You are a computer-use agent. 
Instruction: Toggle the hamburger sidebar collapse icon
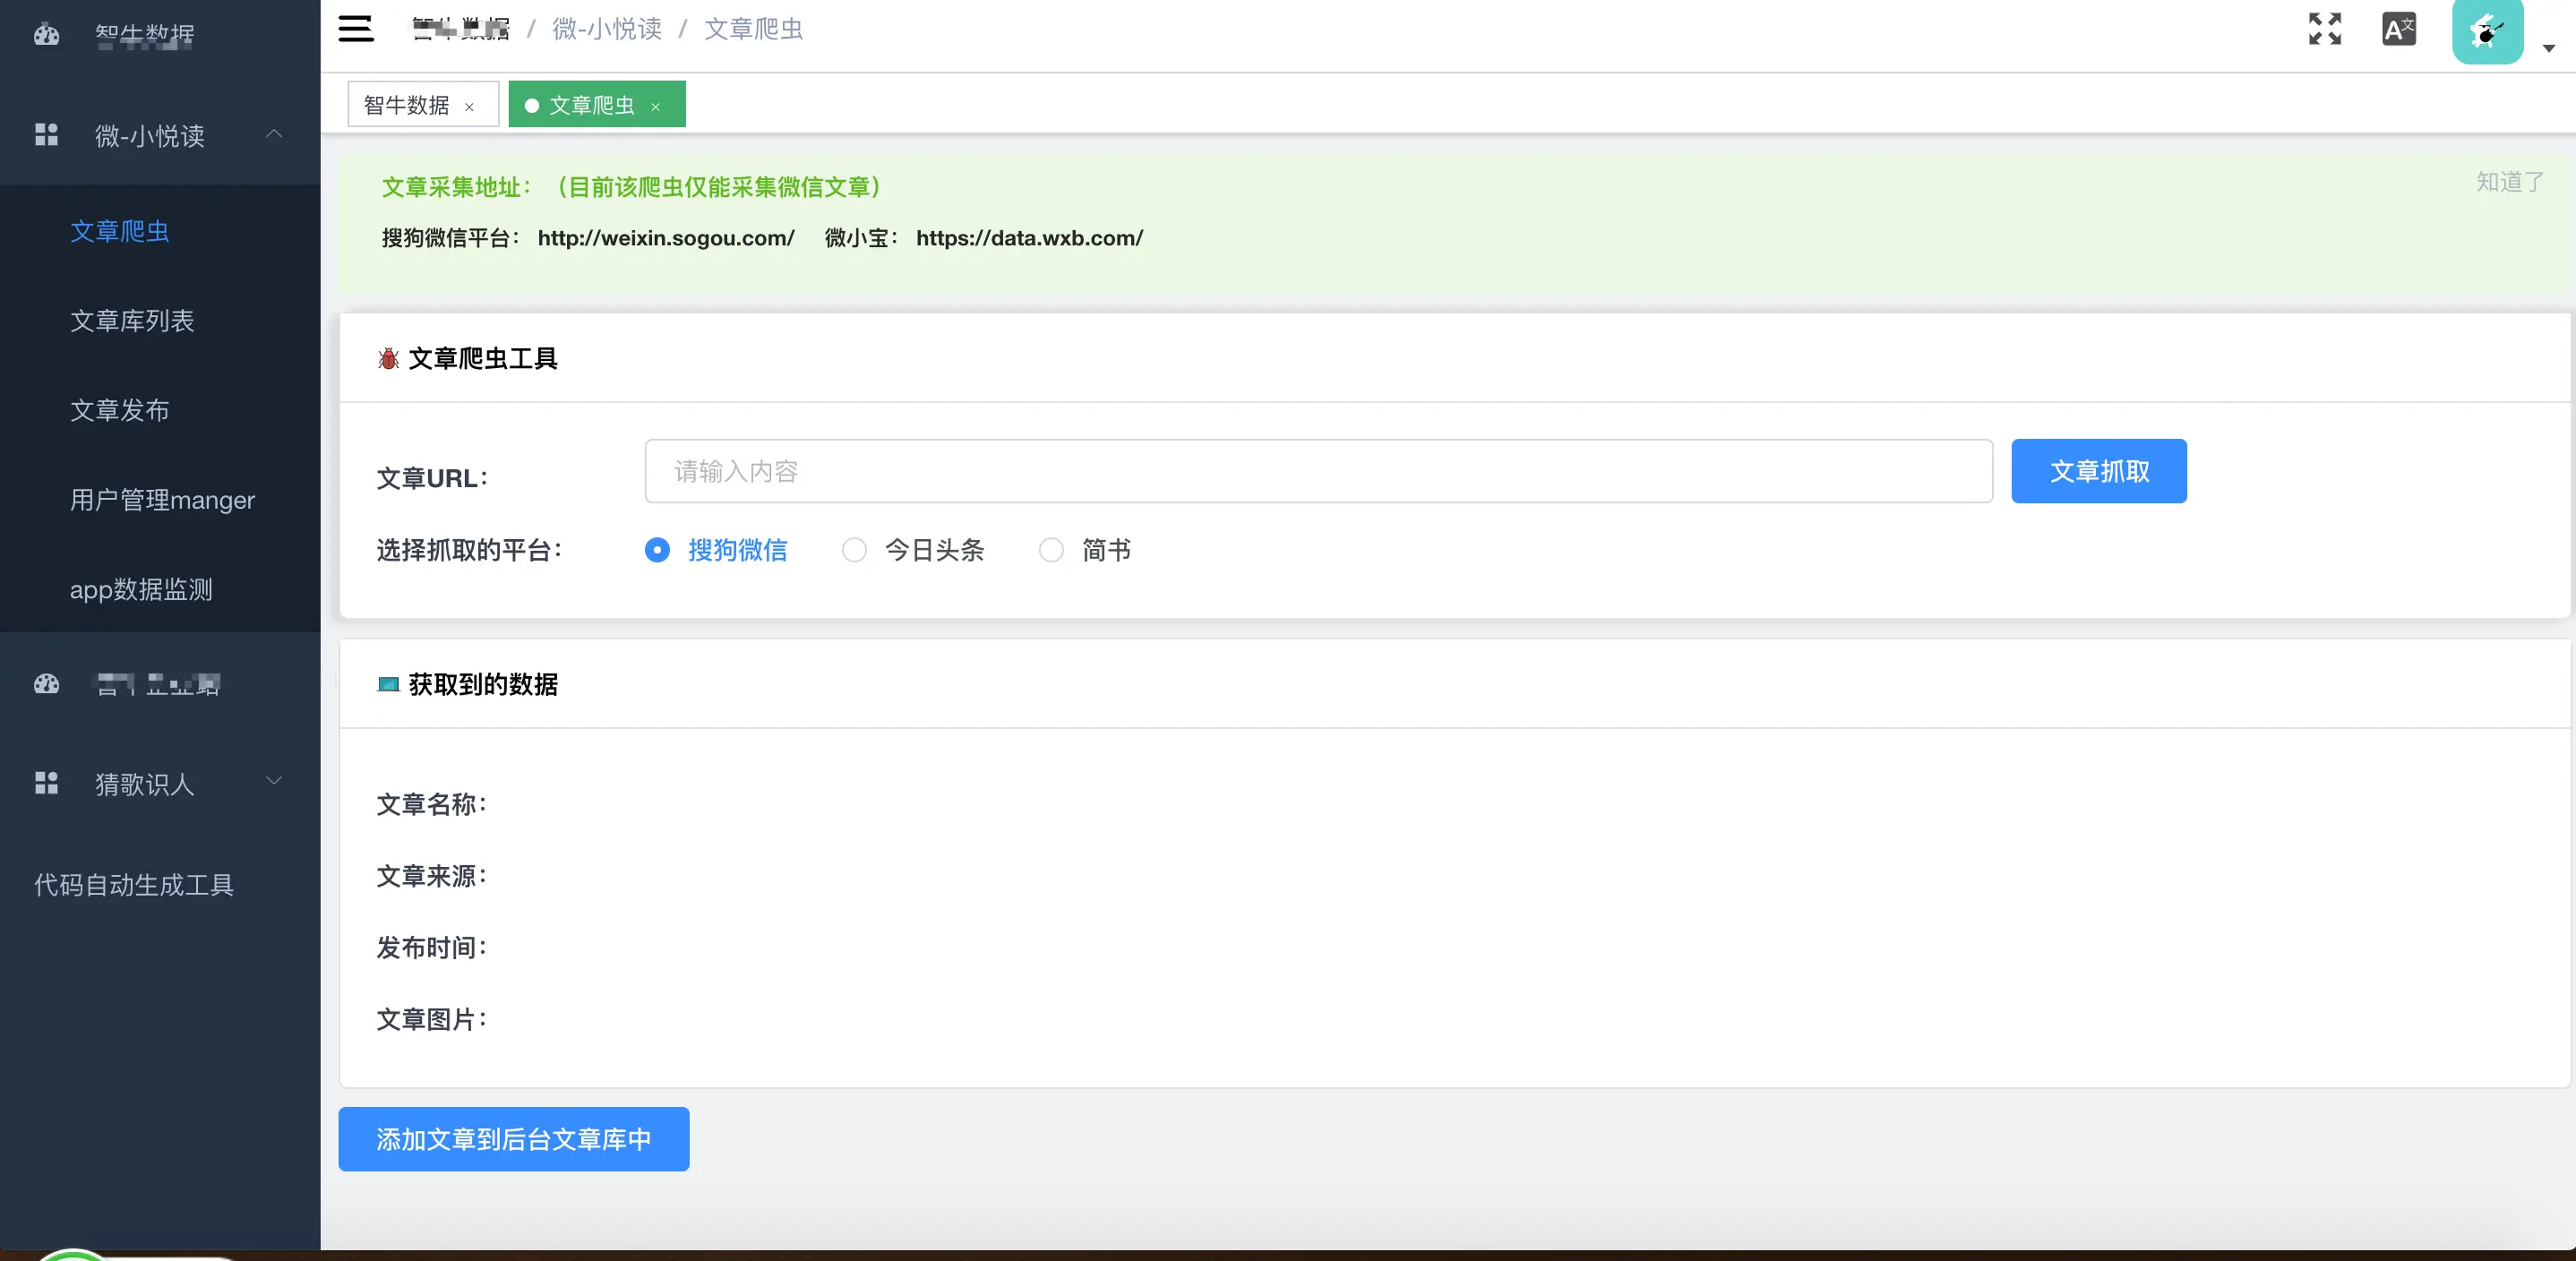click(x=355, y=29)
